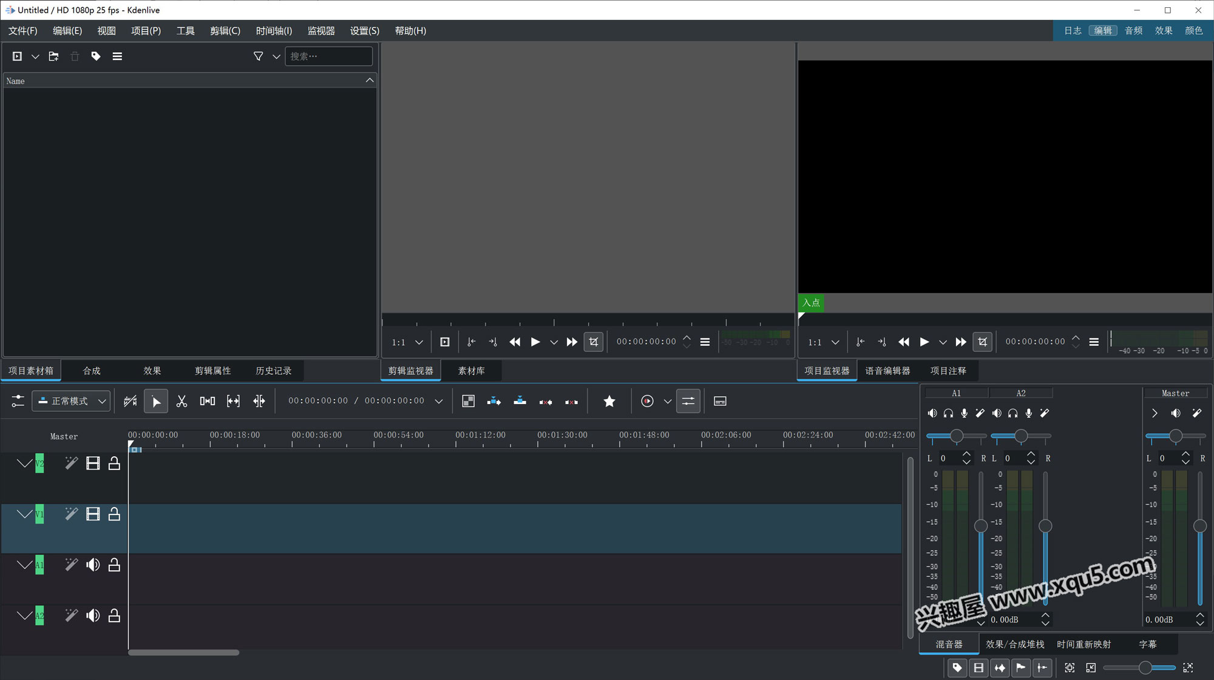This screenshot has width=1214, height=680.
Task: Click the favorite effects star icon
Action: click(x=609, y=401)
